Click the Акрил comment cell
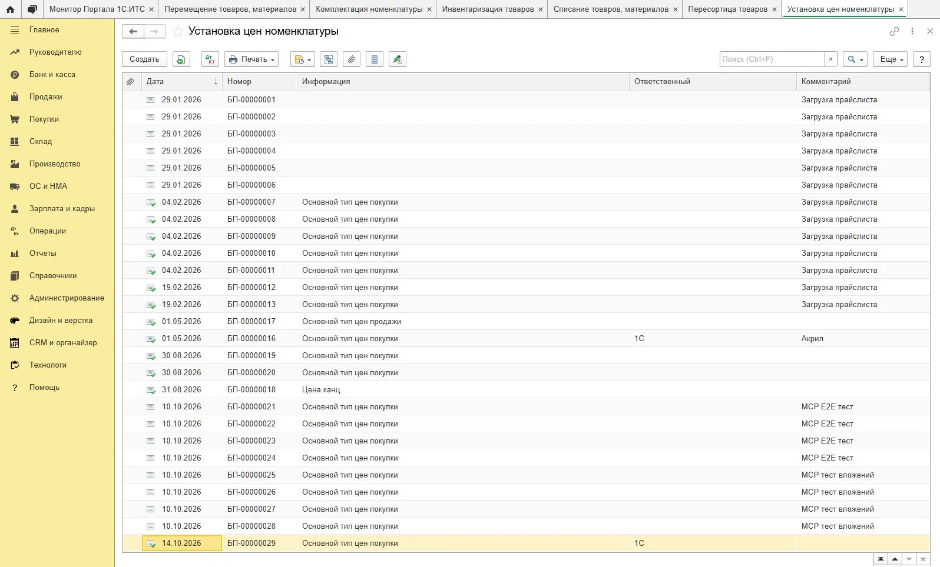940x567 pixels. [863, 339]
